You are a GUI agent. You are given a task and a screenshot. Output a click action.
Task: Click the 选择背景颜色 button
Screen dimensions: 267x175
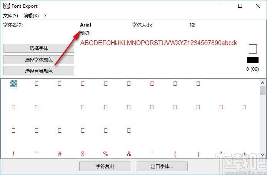[39, 71]
